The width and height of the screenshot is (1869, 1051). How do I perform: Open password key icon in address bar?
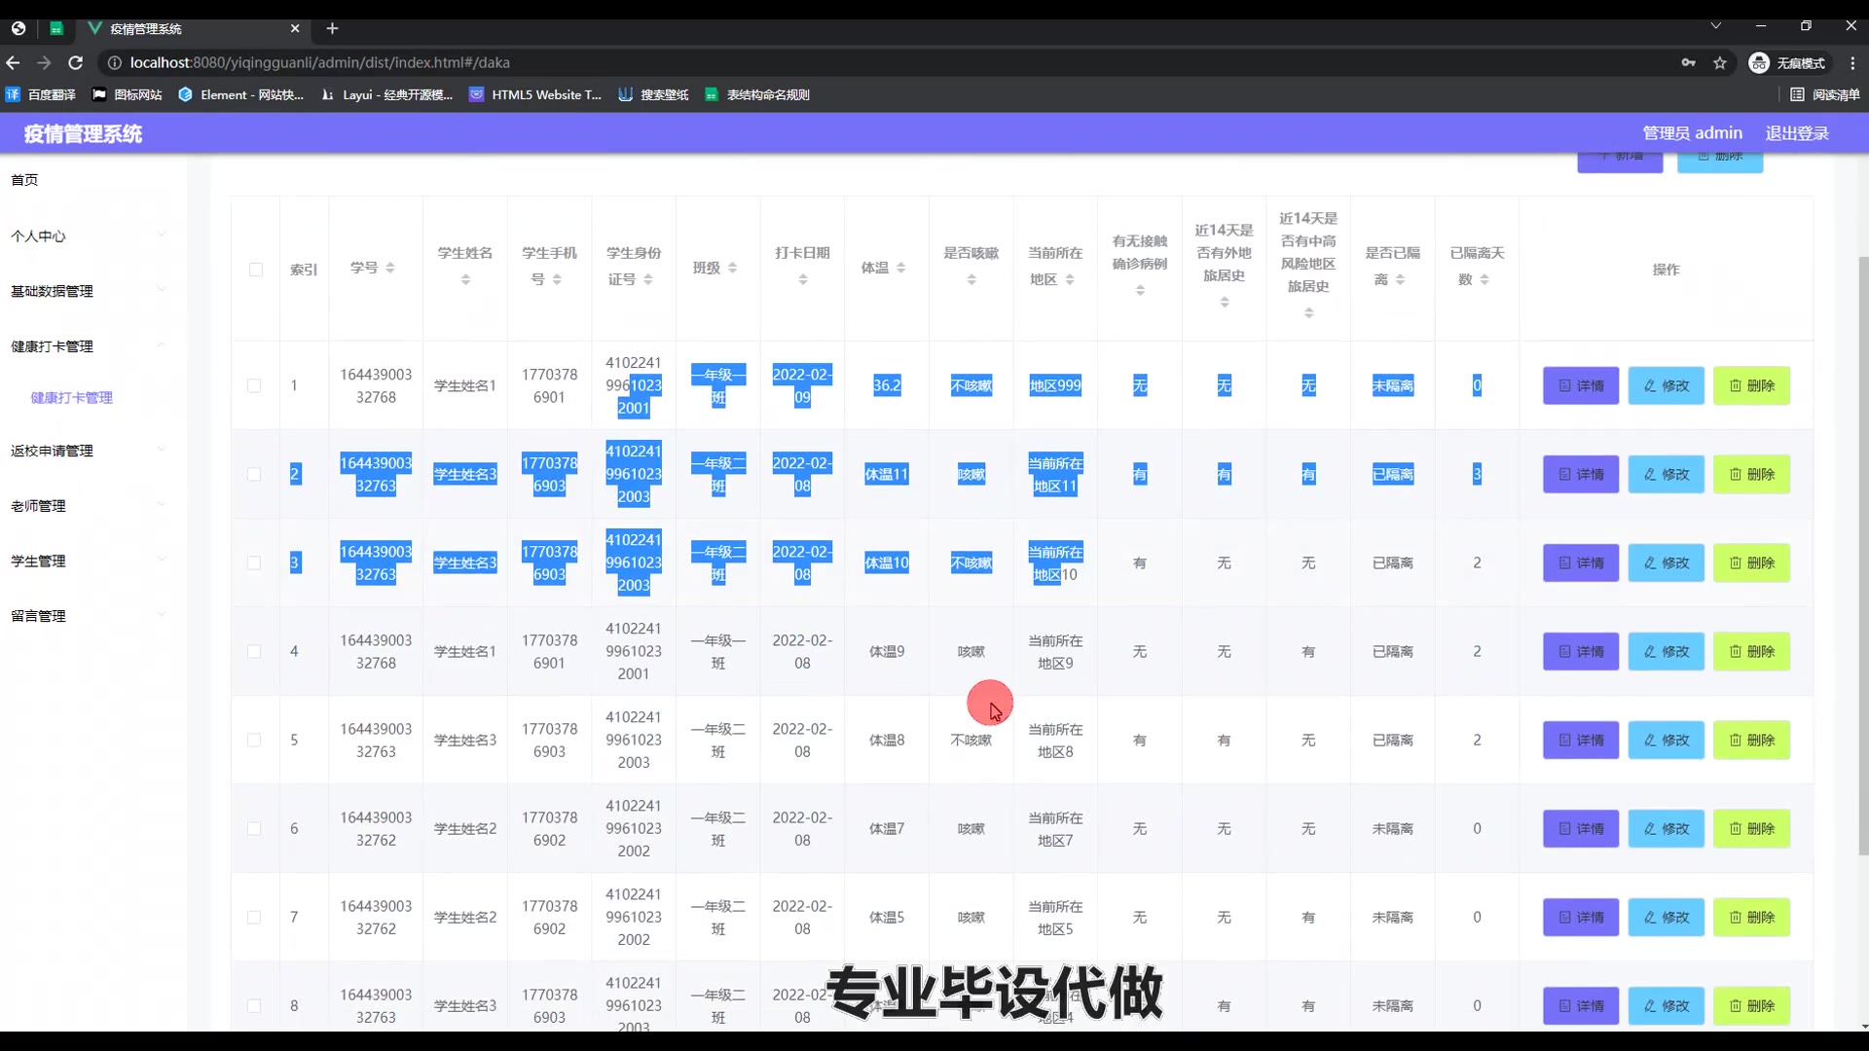[1688, 62]
